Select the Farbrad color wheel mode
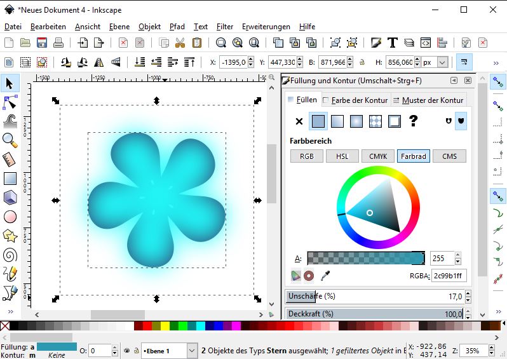The image size is (507, 359). [414, 156]
